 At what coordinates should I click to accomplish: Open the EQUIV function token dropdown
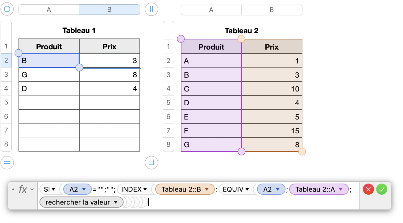247,189
